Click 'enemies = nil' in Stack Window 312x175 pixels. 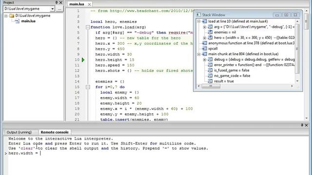pos(225,32)
